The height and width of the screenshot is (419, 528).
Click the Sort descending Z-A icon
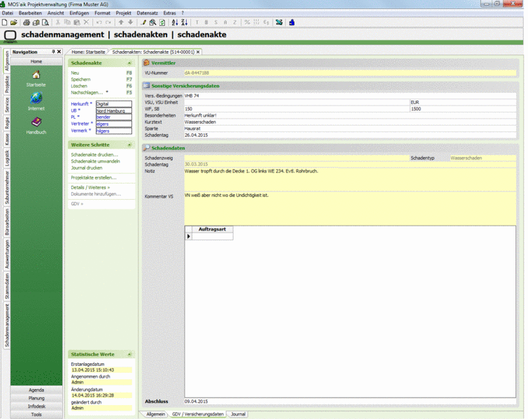184,22
